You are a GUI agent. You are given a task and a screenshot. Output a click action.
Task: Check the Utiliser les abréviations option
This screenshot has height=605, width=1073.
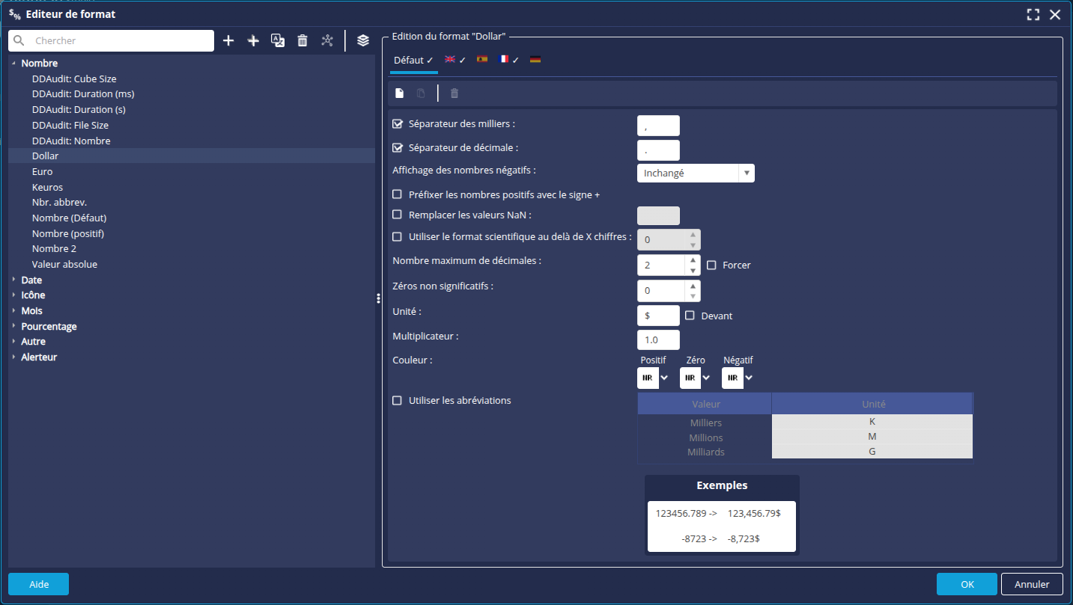click(x=397, y=400)
